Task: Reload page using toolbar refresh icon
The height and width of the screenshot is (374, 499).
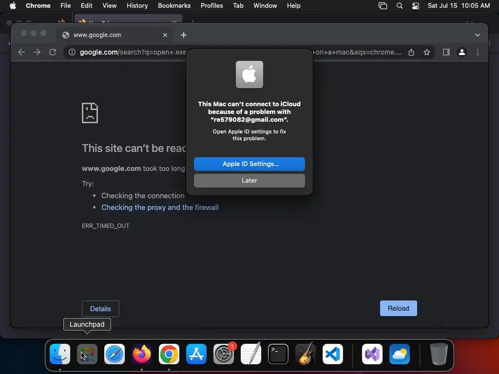Action: [53, 52]
